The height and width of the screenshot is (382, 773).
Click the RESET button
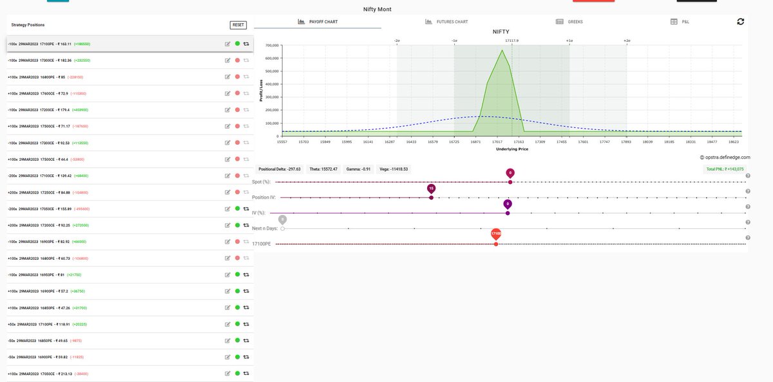point(238,25)
